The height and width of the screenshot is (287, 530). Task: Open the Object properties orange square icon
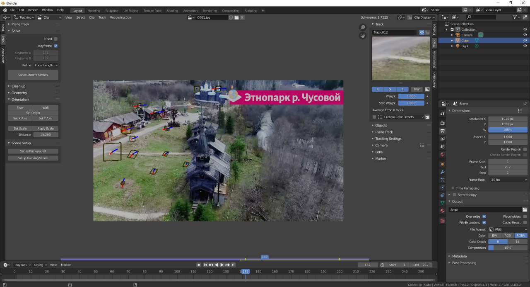click(442, 164)
